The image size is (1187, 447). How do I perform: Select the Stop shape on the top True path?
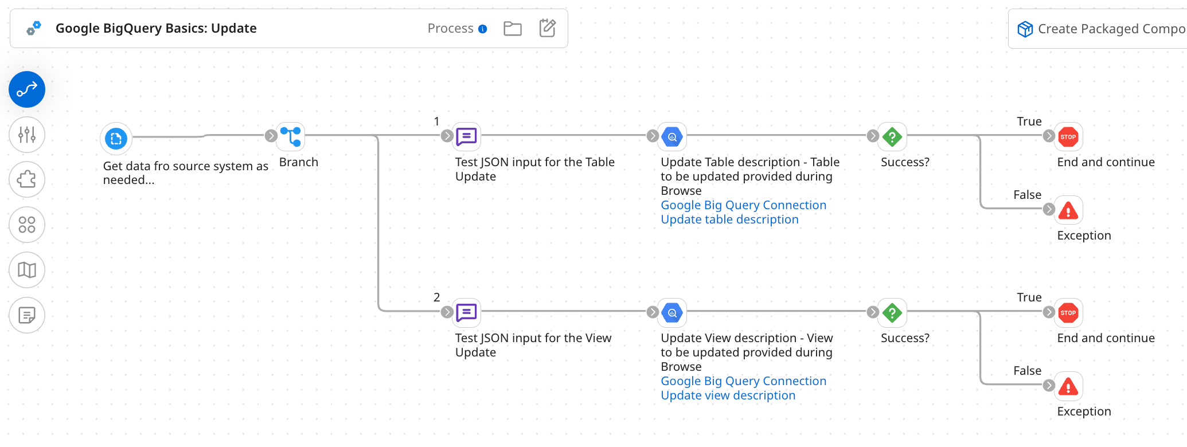(x=1068, y=136)
